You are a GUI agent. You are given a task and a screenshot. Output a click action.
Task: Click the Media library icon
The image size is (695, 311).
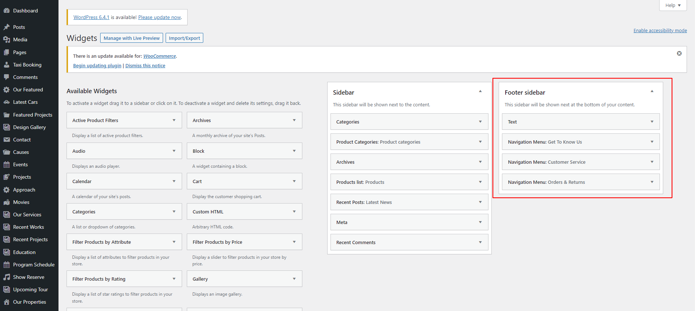[x=7, y=39]
